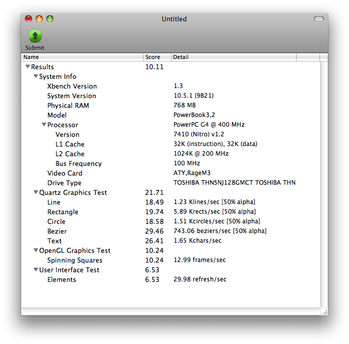Click the 5.89 Krects/sec detail
The image size is (349, 344).
pos(215,212)
